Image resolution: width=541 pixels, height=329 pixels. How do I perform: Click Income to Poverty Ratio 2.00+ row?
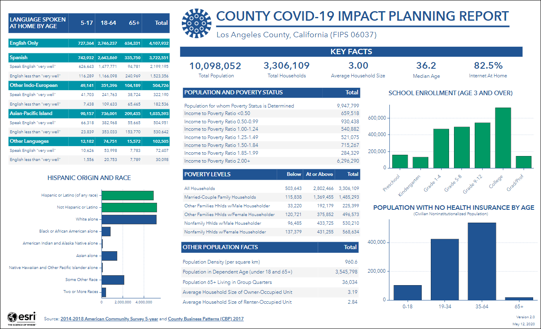tap(272, 161)
